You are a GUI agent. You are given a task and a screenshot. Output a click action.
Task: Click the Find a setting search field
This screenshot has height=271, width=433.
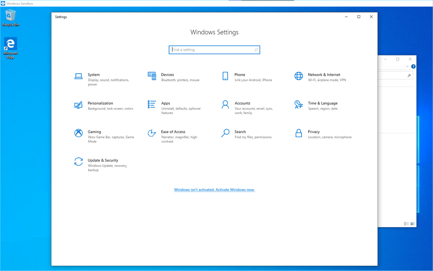[214, 50]
